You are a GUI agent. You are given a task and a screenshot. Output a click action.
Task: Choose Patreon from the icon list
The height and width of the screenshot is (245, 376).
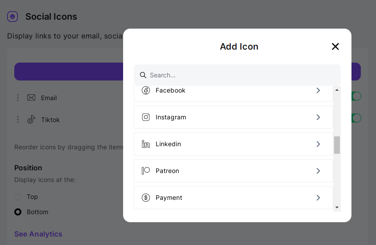[x=167, y=171]
